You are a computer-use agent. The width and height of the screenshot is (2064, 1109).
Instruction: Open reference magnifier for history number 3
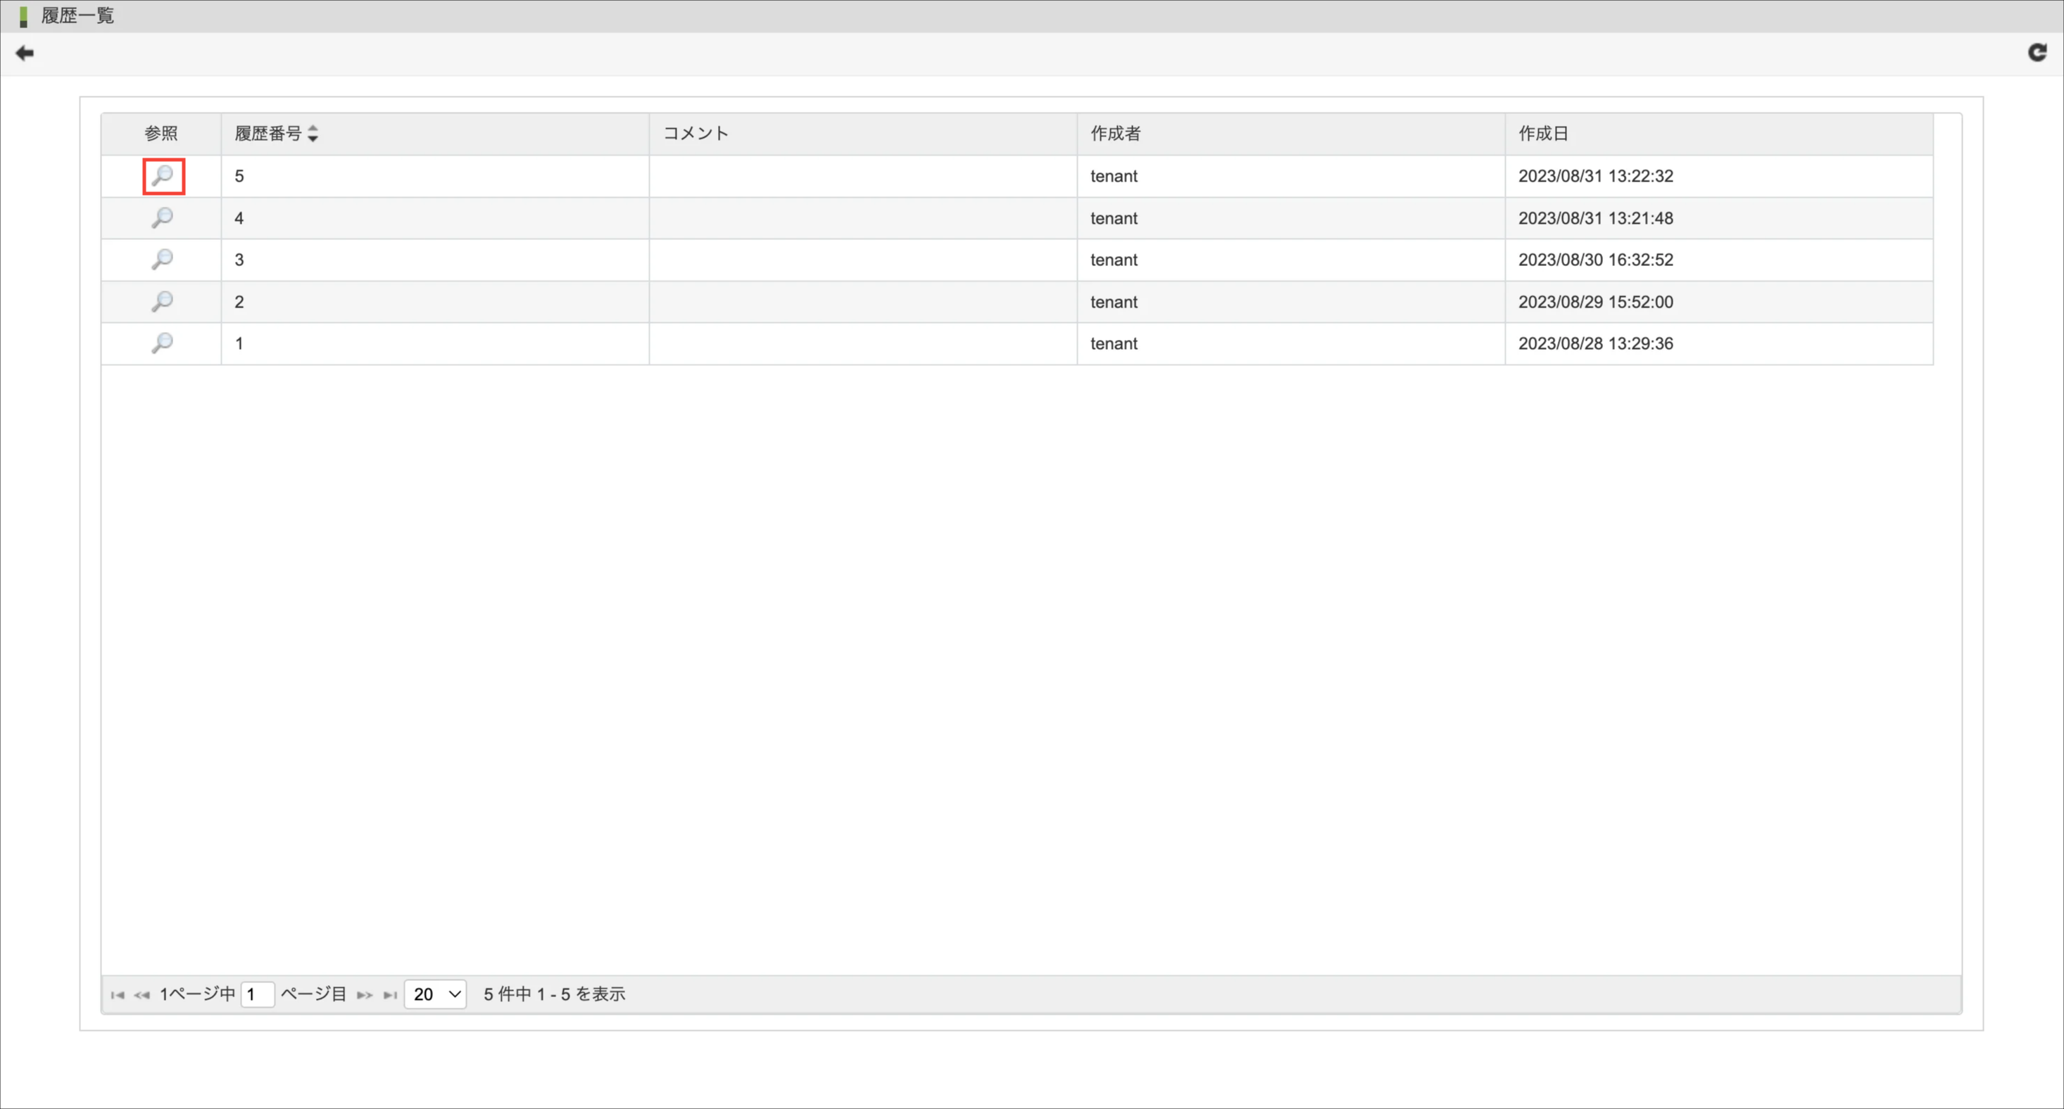coord(163,260)
